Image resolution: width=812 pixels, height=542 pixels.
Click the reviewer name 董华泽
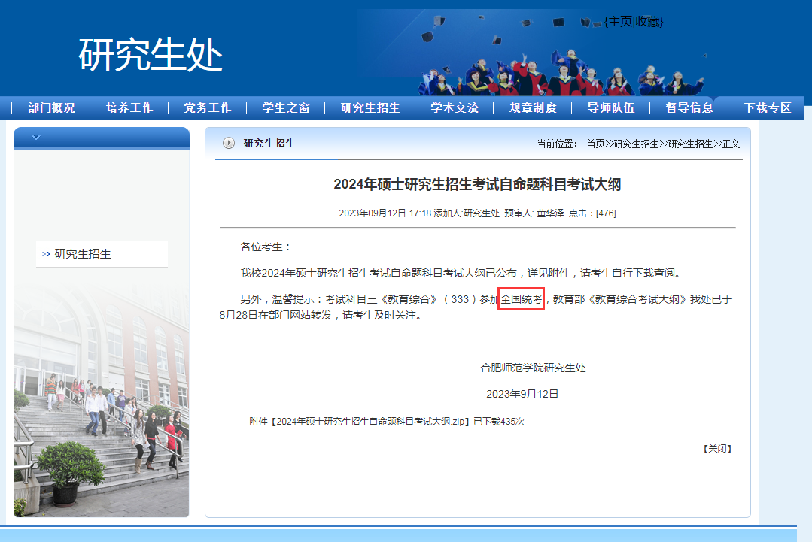pos(550,213)
